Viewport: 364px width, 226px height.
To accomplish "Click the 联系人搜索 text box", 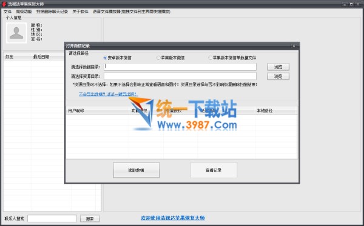I will coord(52,218).
